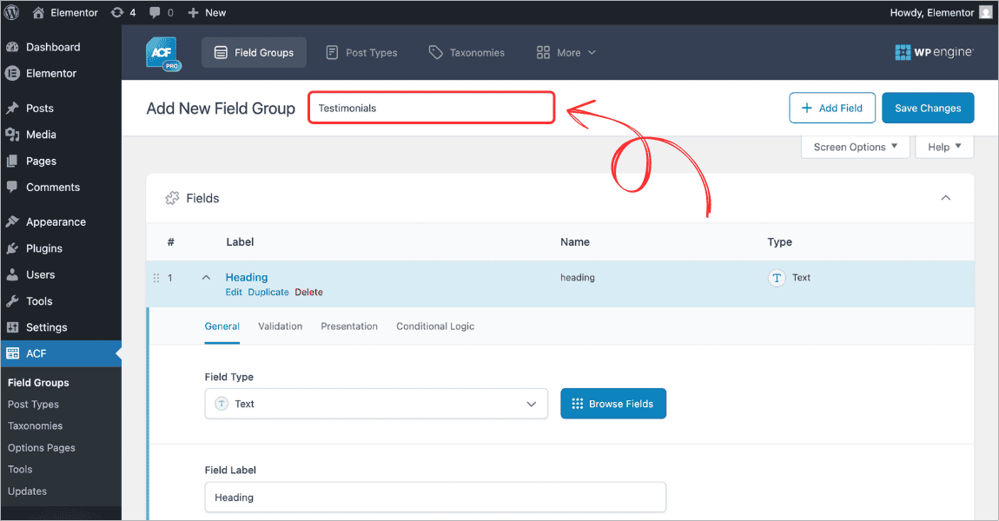Screen dimensions: 999x521
Task: Click the user avatar next to Howdy, Elementor
Action: [986, 12]
